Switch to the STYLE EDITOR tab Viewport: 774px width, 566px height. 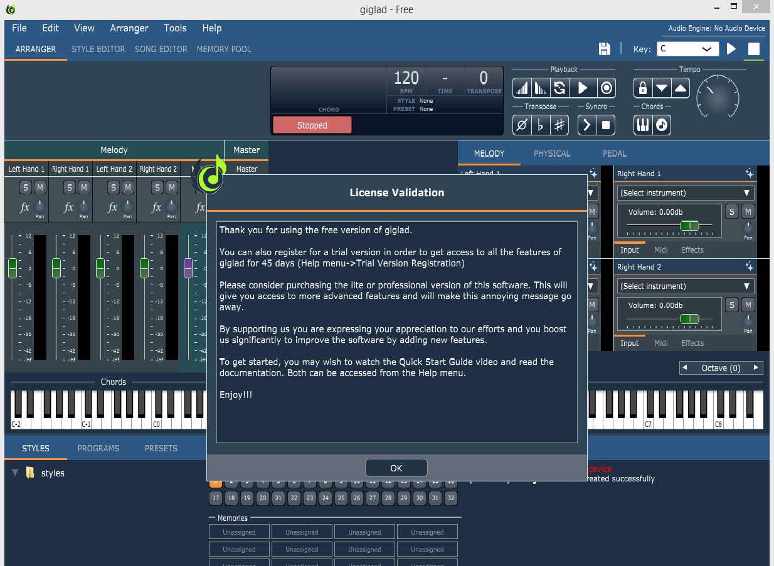click(x=98, y=49)
